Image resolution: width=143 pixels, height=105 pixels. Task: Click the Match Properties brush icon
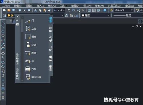point(49,10)
